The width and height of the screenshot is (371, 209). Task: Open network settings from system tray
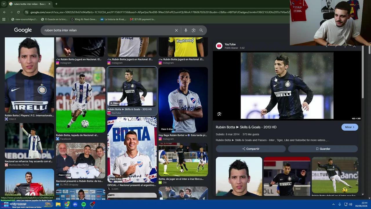click(x=346, y=204)
